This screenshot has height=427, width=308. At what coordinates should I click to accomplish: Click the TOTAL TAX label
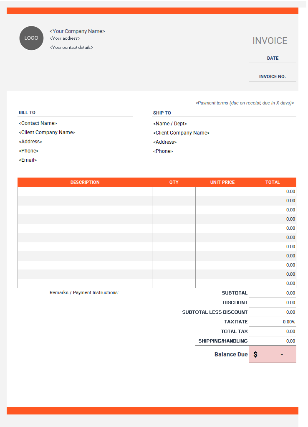pos(234,331)
